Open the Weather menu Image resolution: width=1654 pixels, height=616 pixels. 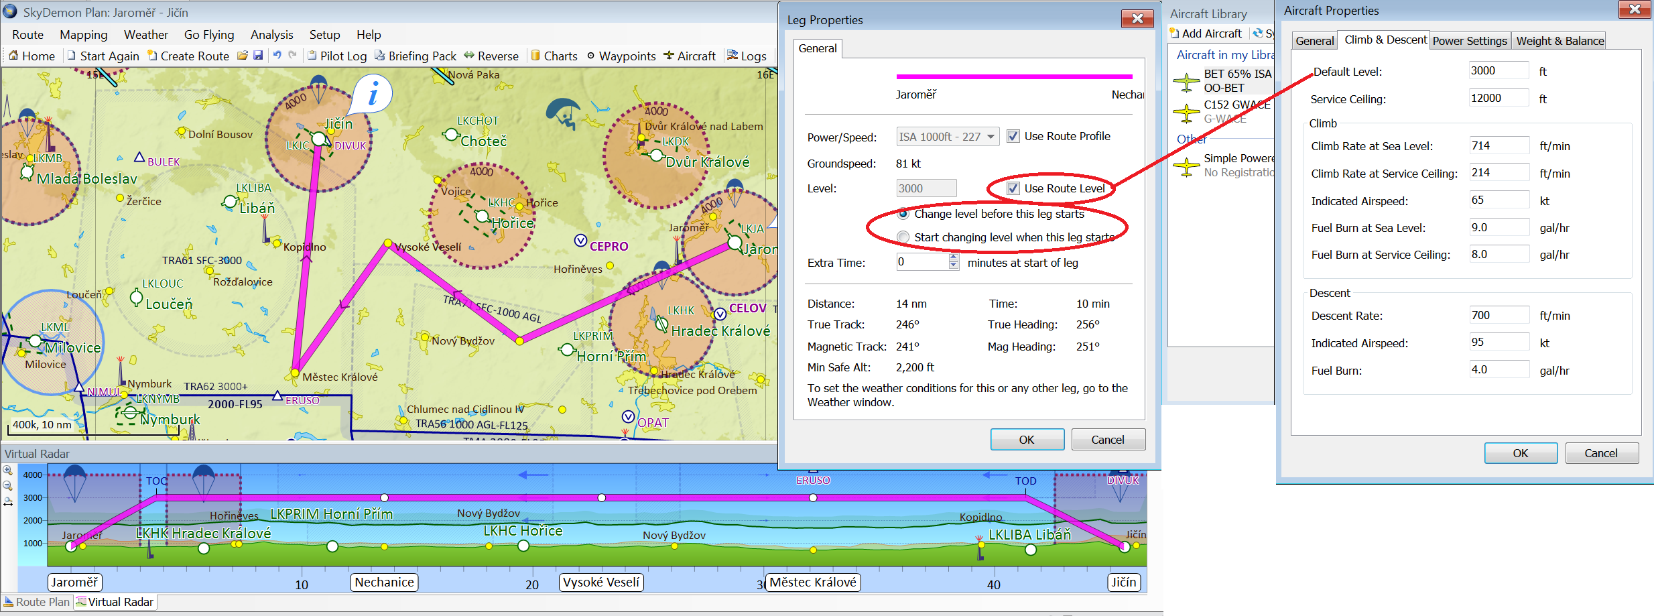click(x=146, y=35)
